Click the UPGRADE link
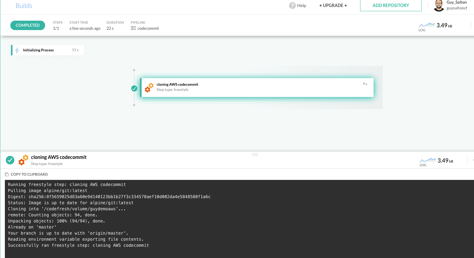The width and height of the screenshot is (474, 258). click(333, 5)
